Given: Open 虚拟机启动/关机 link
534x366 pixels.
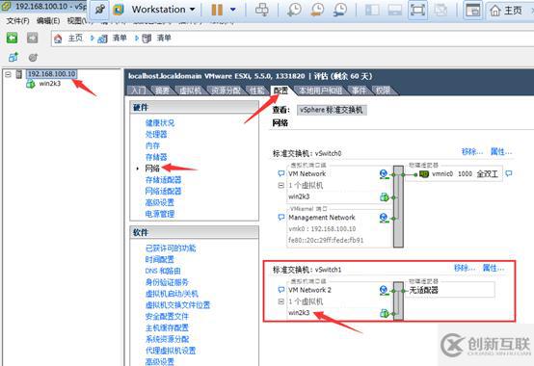Looking at the screenshot, I should [172, 293].
